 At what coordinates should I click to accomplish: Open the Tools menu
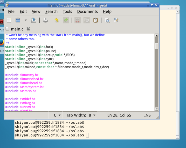click(x=67, y=11)
